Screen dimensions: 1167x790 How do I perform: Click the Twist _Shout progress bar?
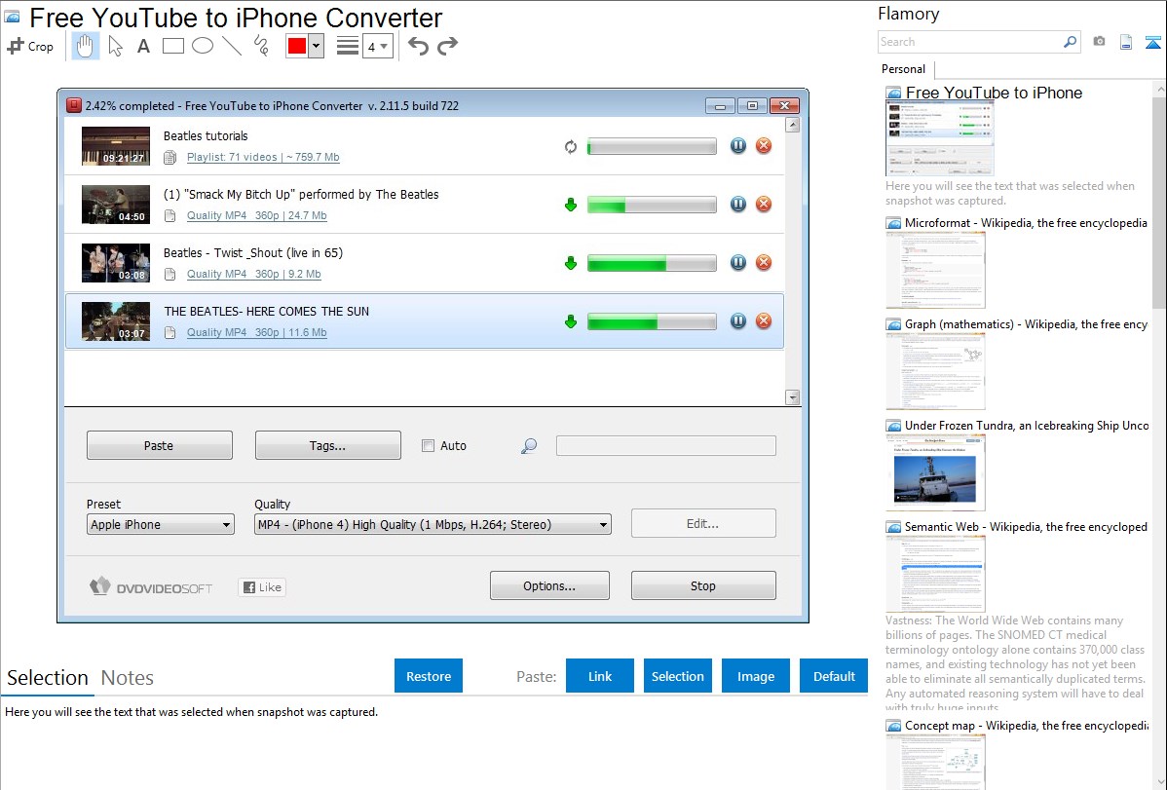652,263
